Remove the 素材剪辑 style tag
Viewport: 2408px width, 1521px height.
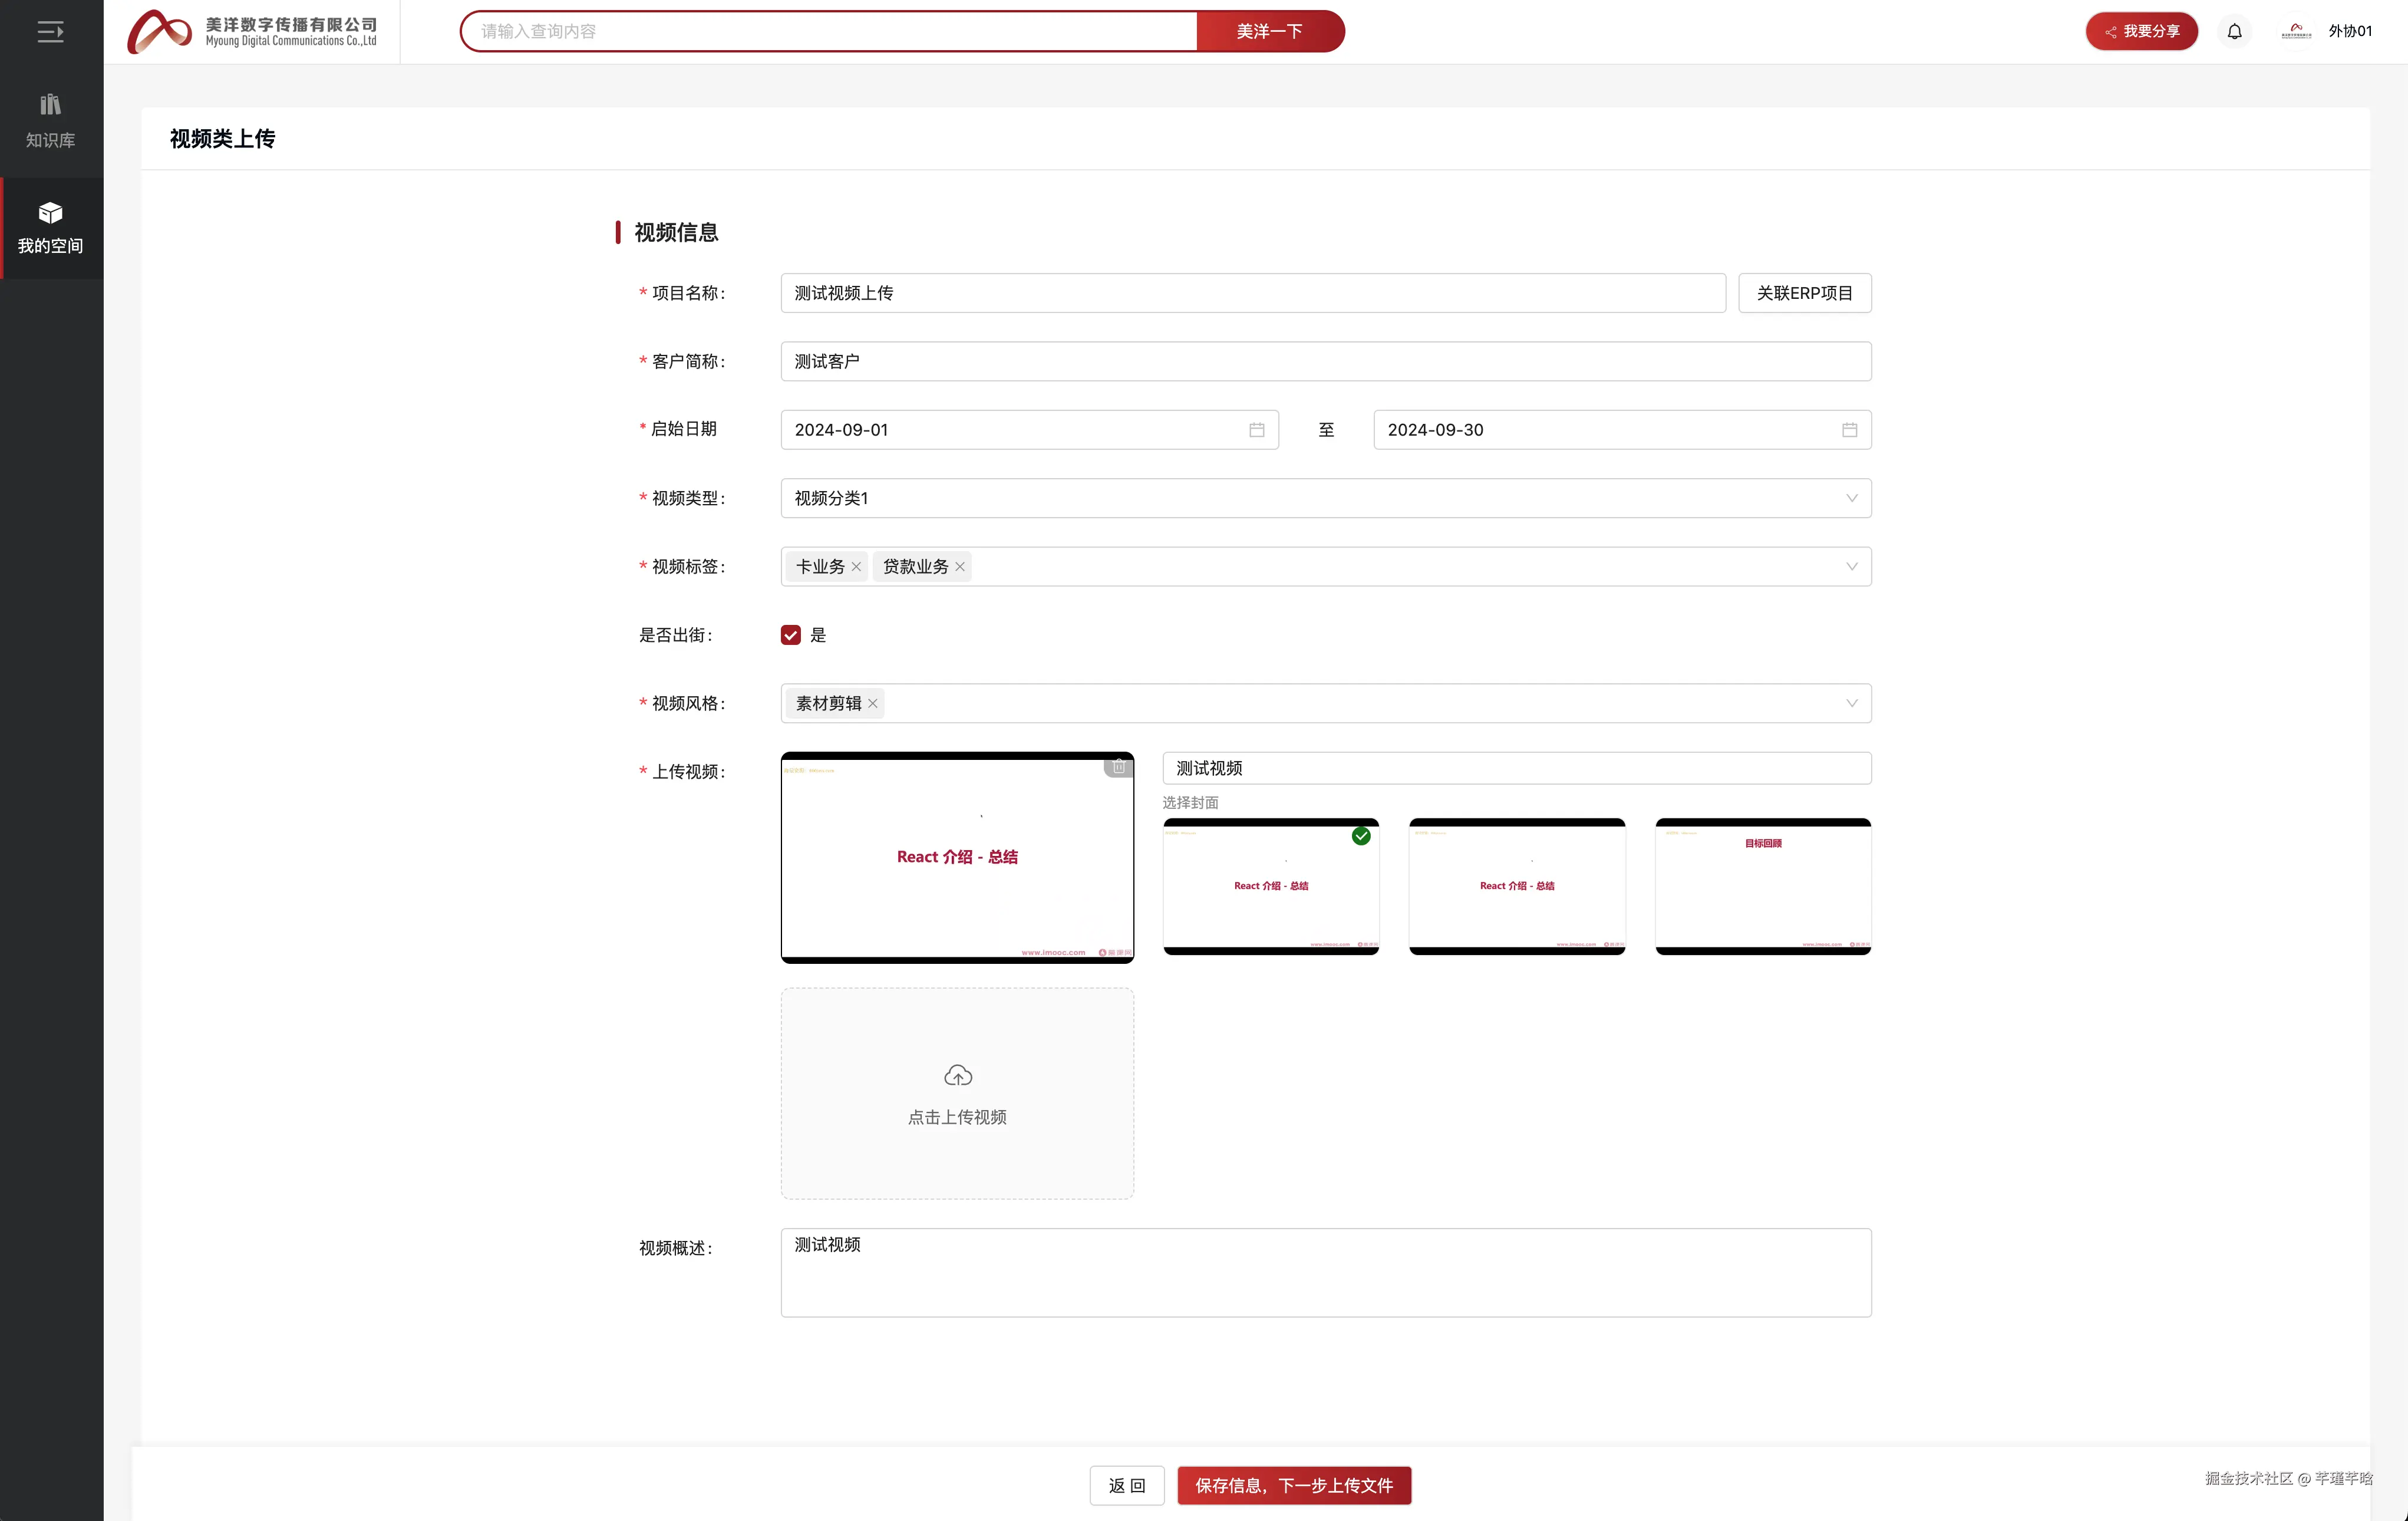click(x=873, y=703)
